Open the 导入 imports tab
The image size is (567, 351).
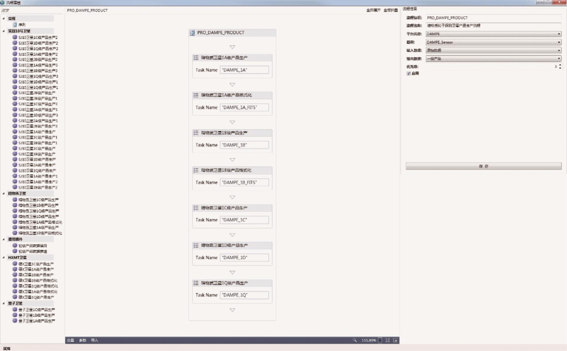pyautogui.click(x=95, y=340)
